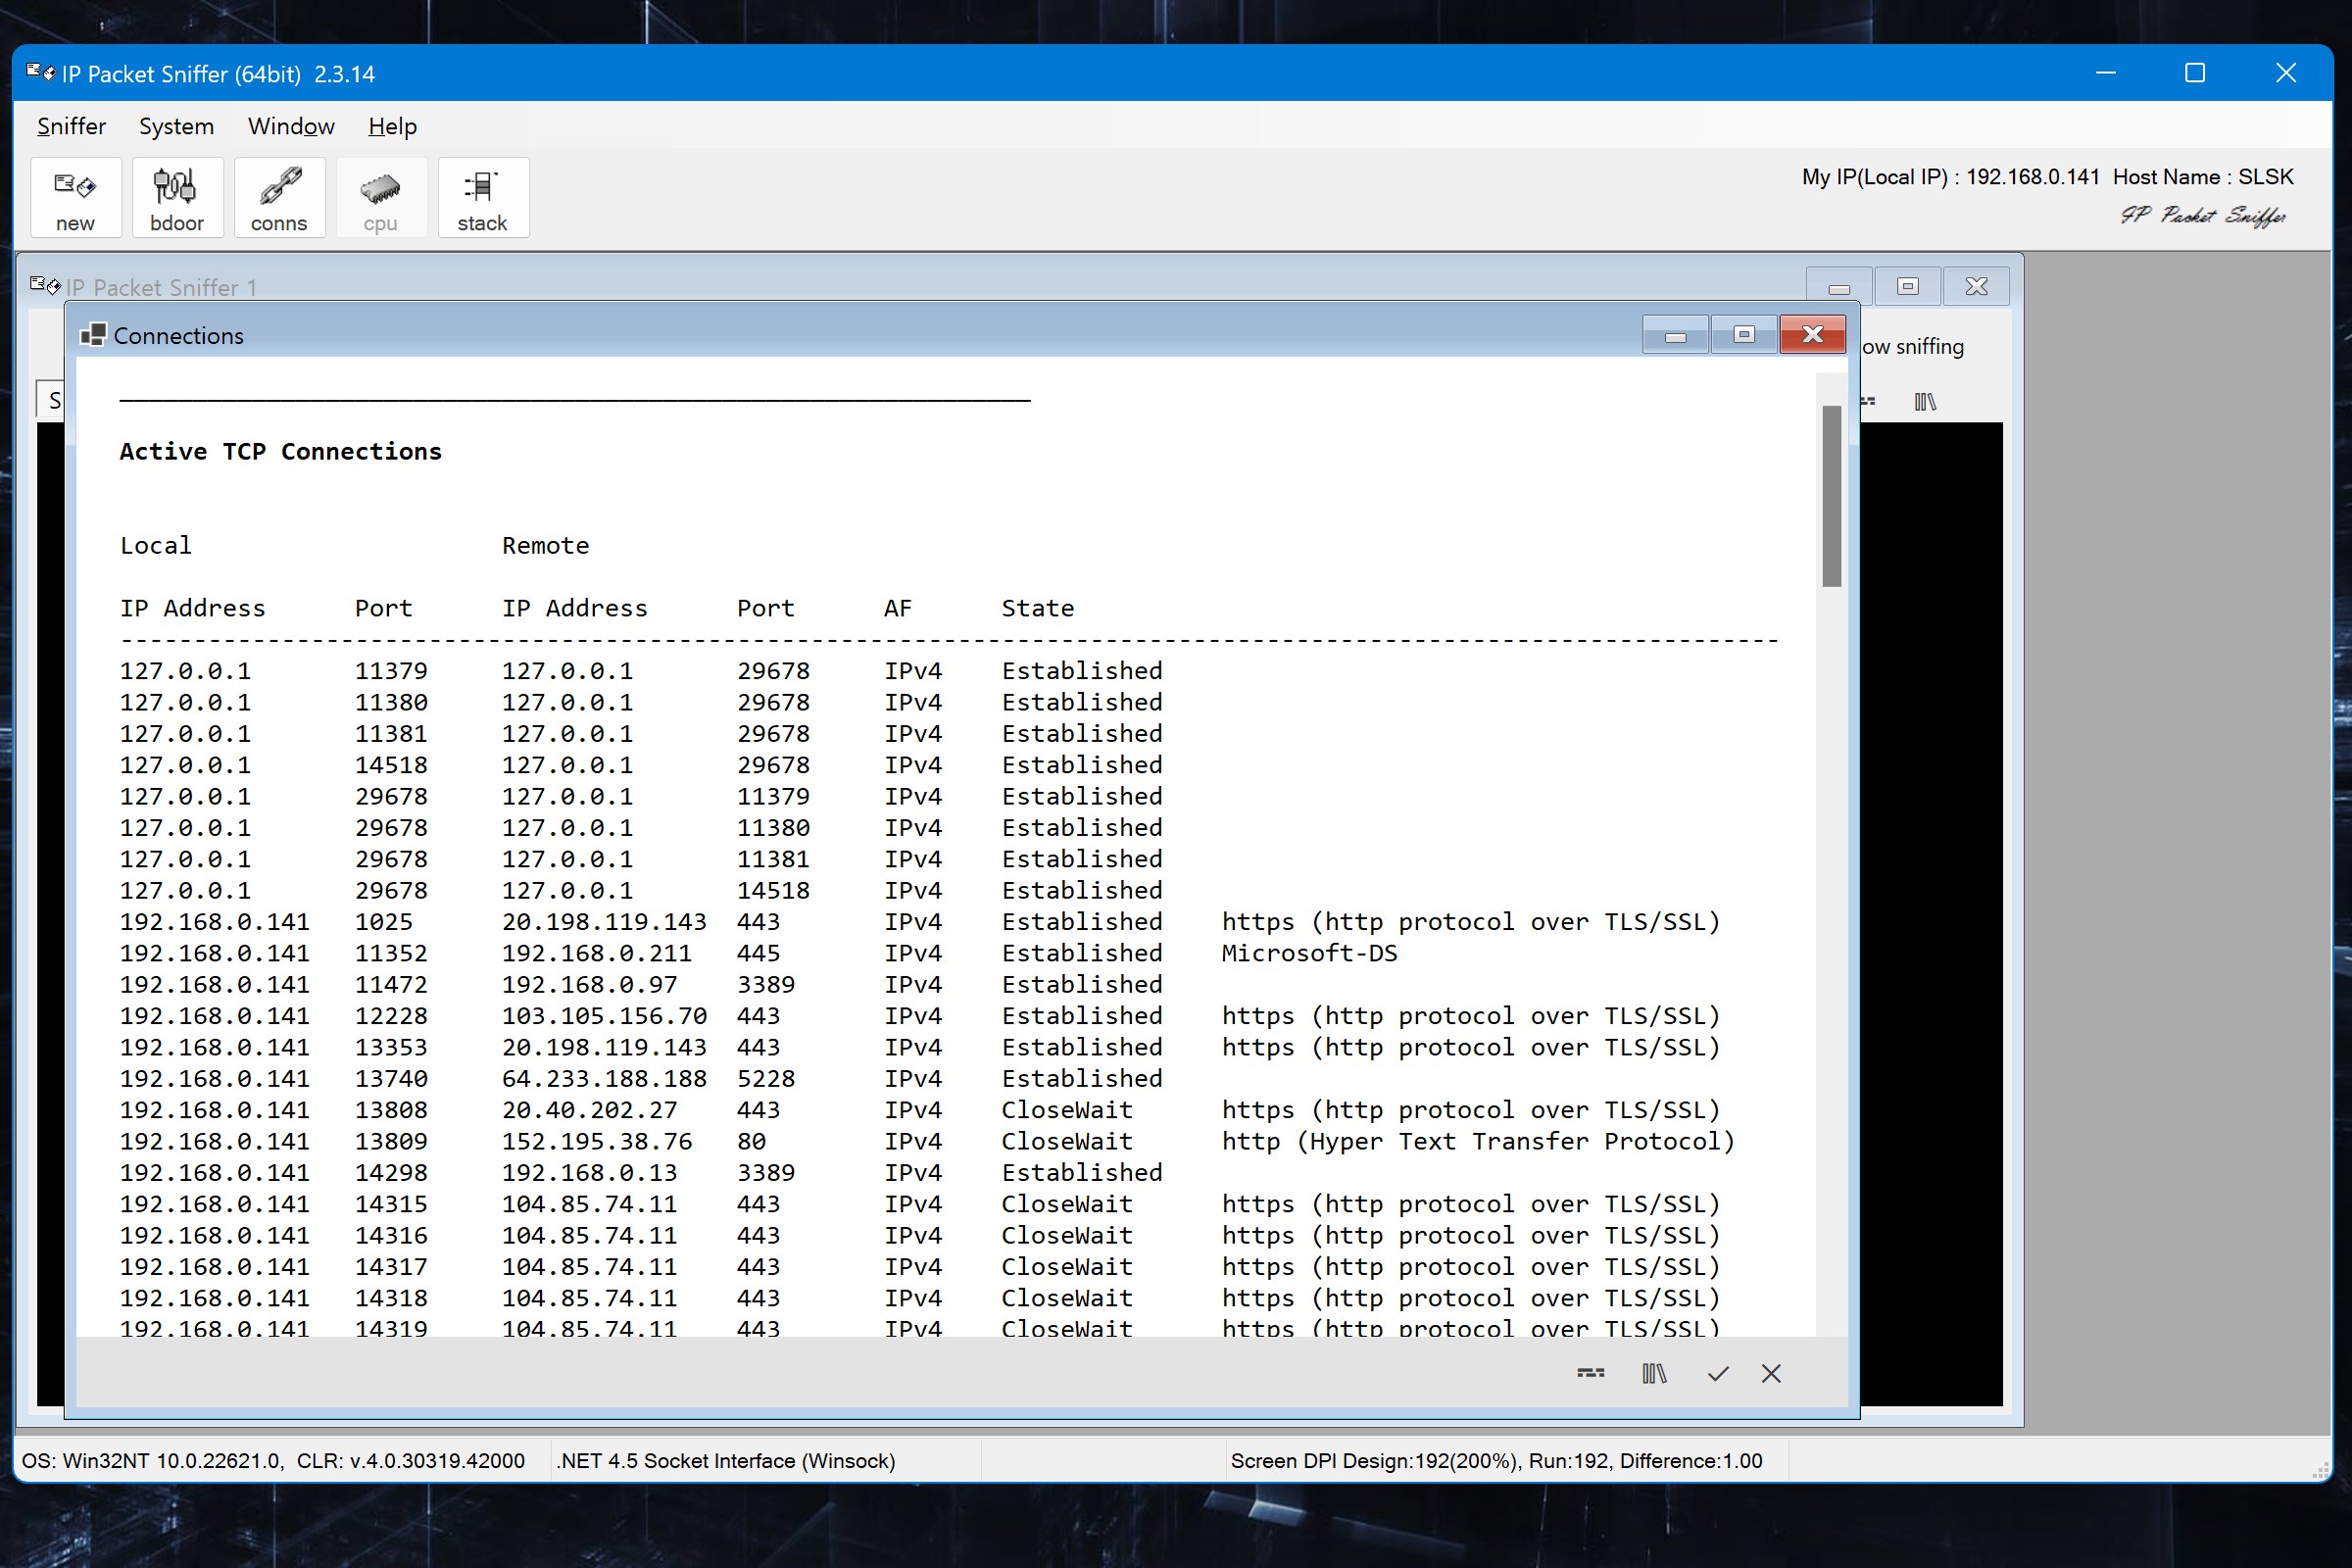The width and height of the screenshot is (2352, 1568).
Task: Dismiss with the X in Connections footer
Action: (1771, 1373)
